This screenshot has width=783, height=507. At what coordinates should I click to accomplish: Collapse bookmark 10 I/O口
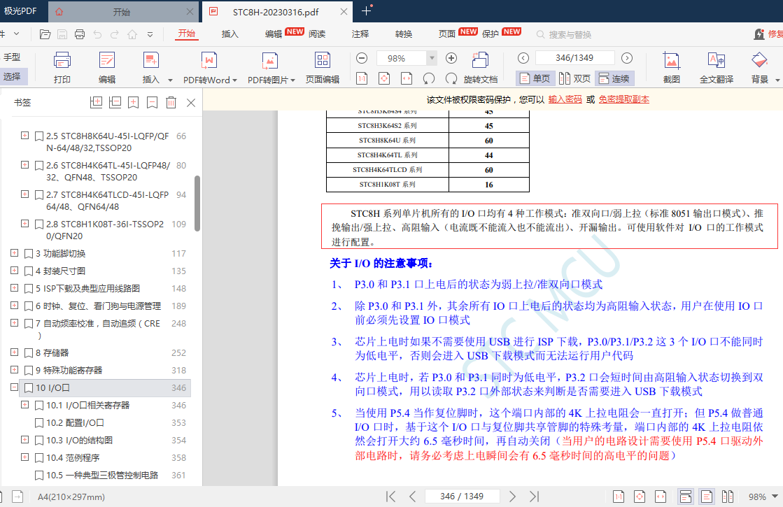(x=15, y=387)
